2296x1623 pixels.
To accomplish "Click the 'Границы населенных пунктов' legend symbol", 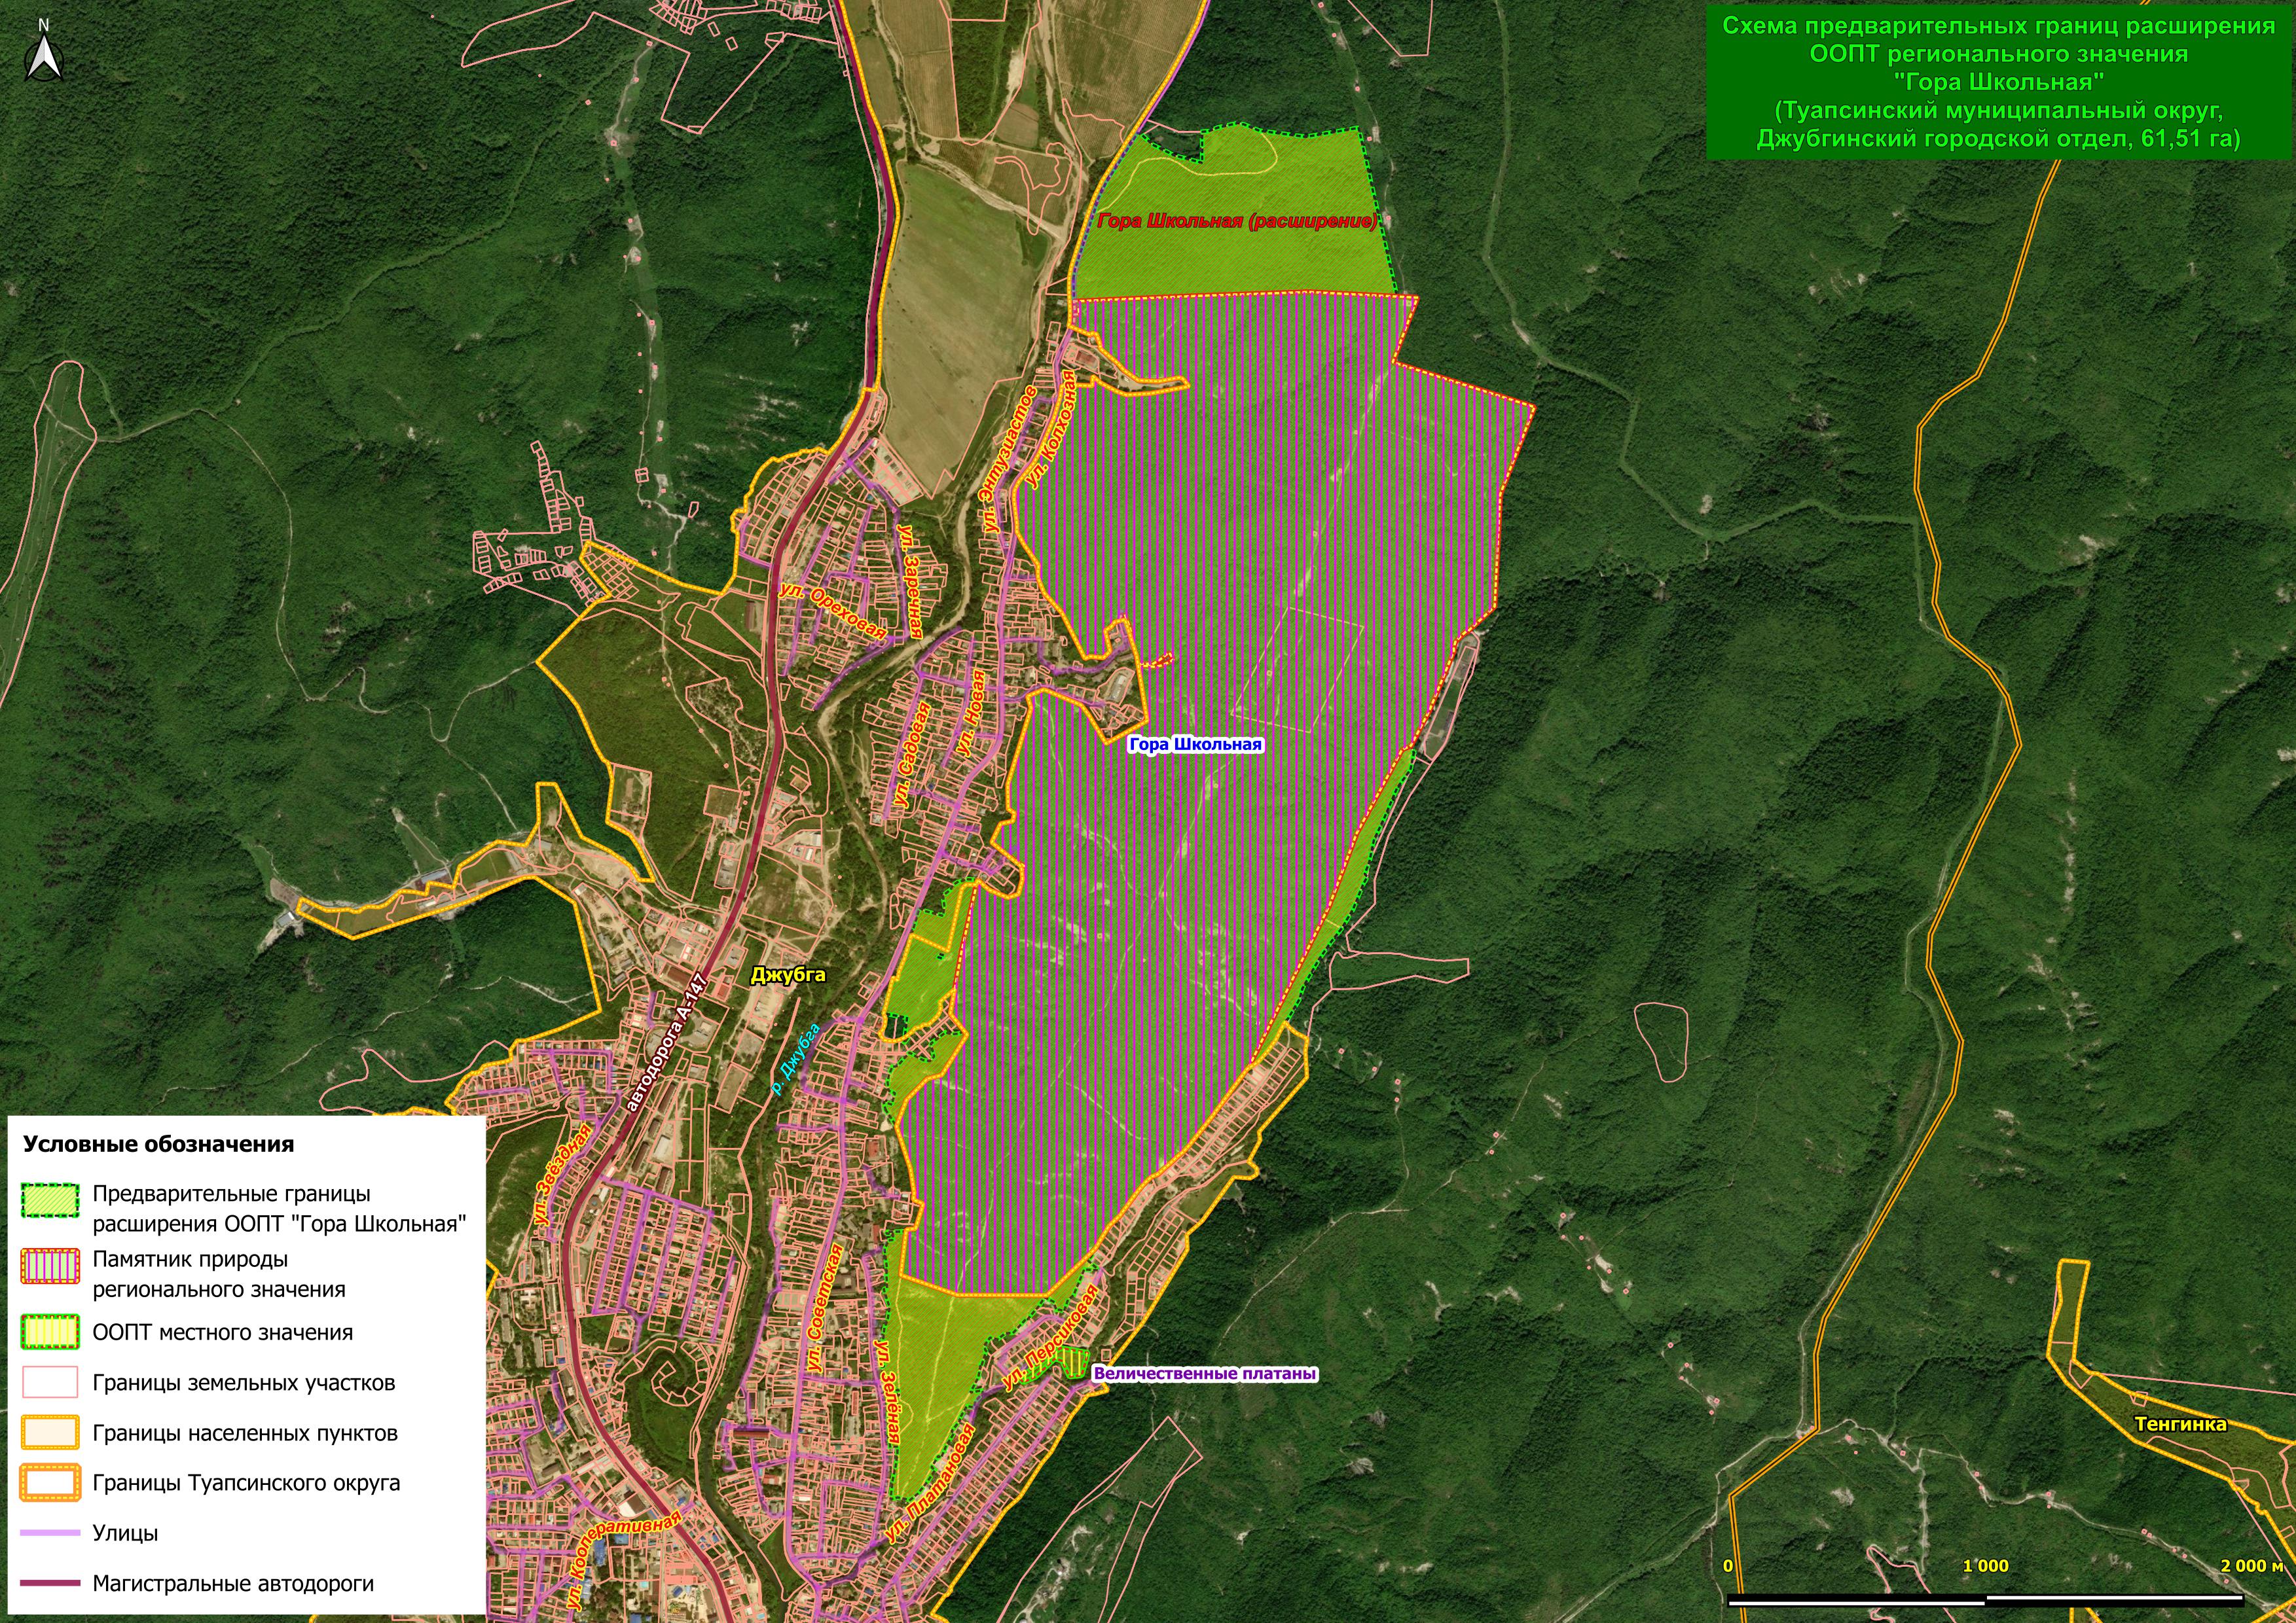I will point(50,1432).
